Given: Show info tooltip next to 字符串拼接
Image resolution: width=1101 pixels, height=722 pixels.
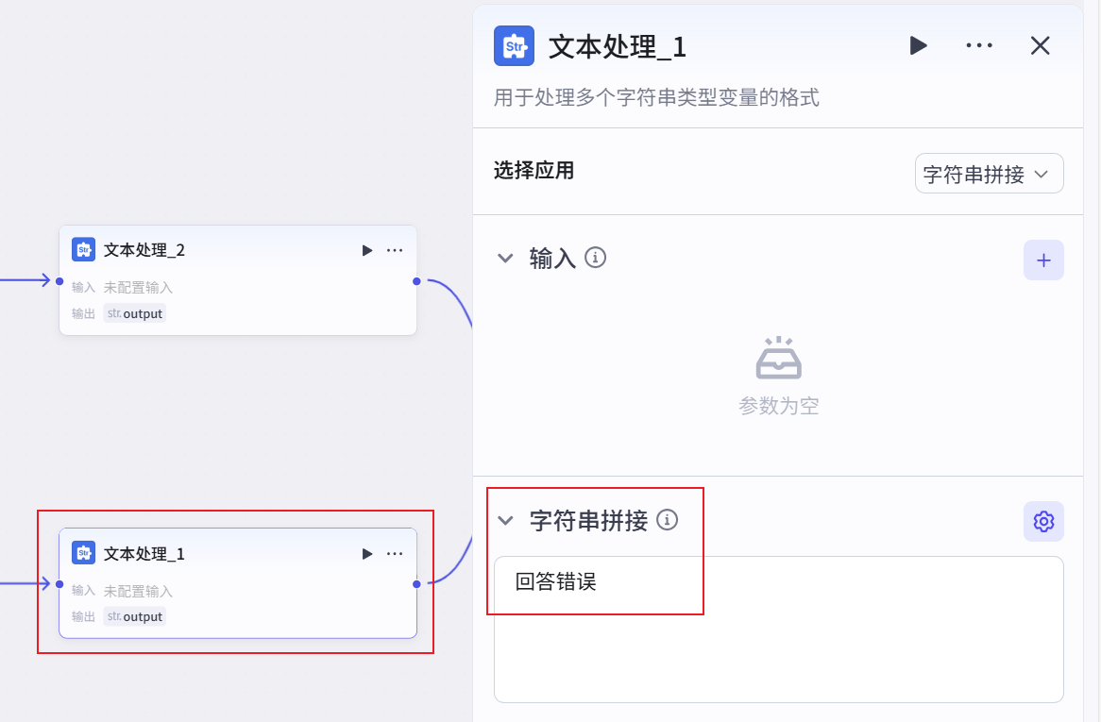Looking at the screenshot, I should click(x=668, y=520).
